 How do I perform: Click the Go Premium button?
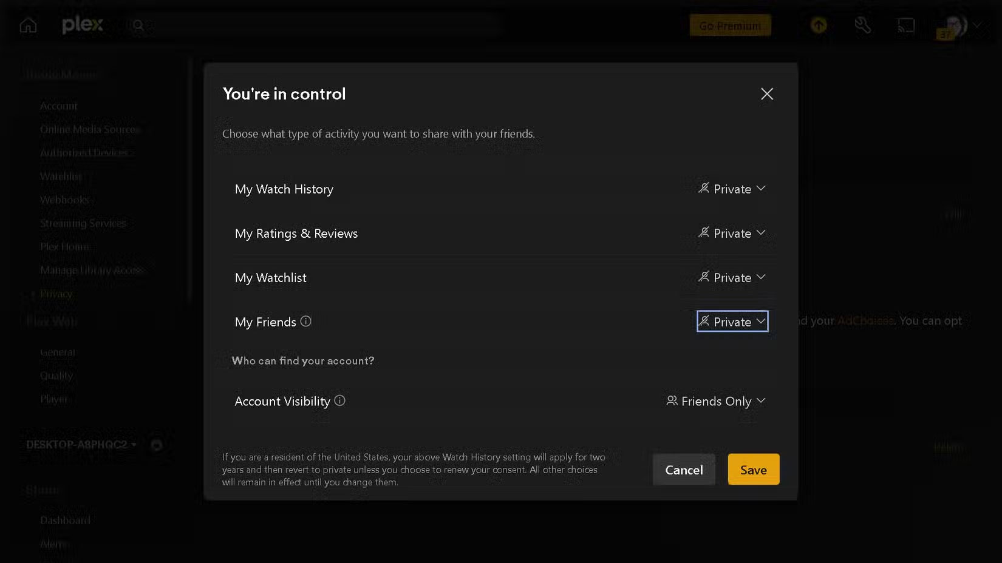730,25
